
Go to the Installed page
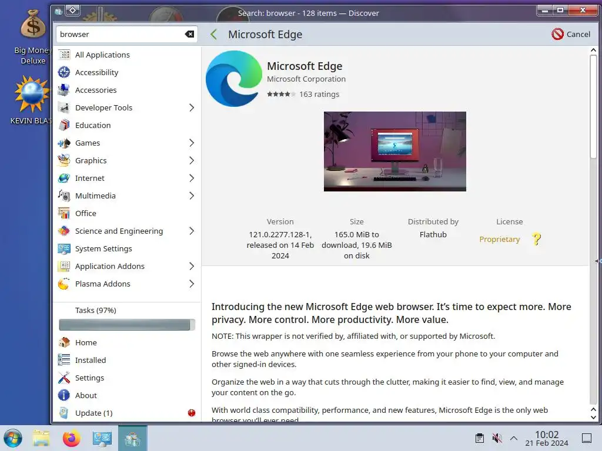(x=126, y=360)
